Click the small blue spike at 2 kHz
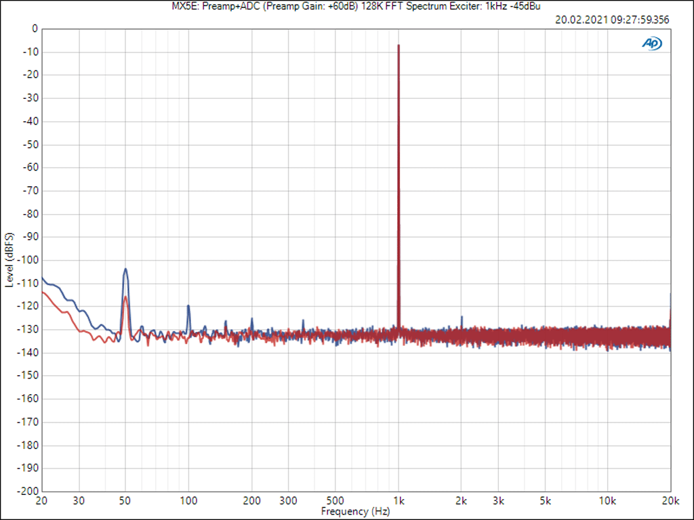 462,317
